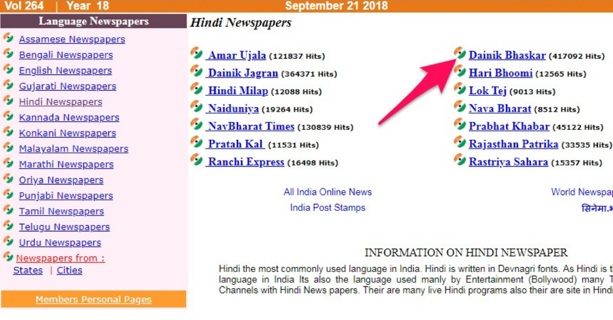Screen dimensions: 613x320
Task: Open the Dainik Bhaskar newspaper
Action: tap(507, 56)
